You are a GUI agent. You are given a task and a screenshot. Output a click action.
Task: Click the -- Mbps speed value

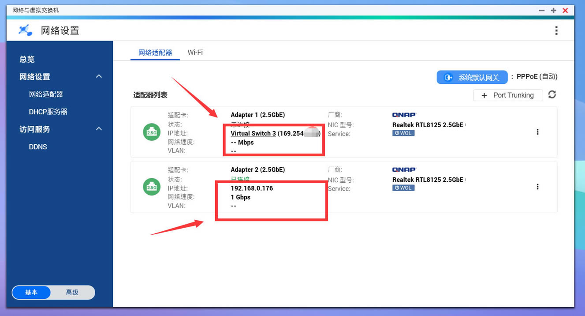tap(242, 142)
